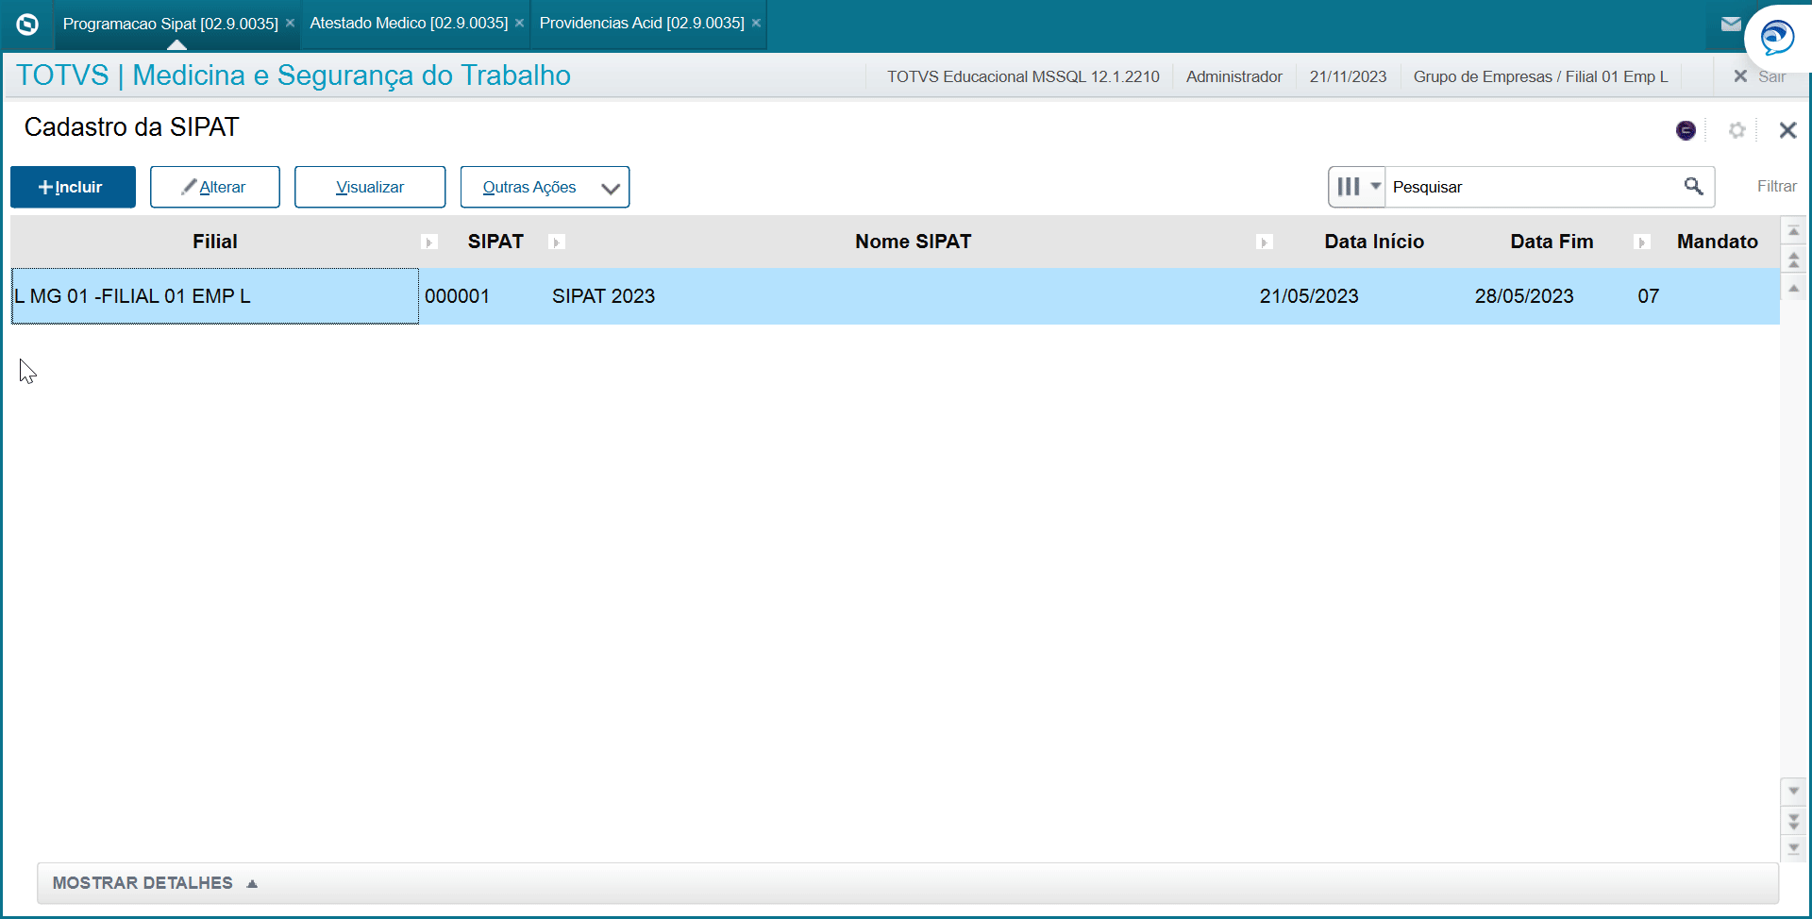Jump to first record scroll arrow
1812x919 pixels.
[1794, 231]
